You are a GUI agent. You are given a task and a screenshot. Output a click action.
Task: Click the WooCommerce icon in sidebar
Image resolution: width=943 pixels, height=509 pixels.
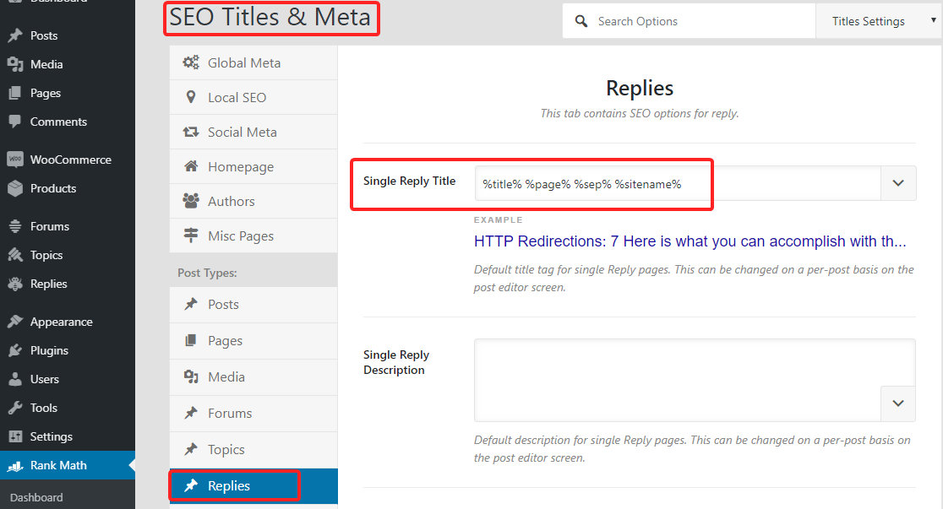[x=14, y=160]
